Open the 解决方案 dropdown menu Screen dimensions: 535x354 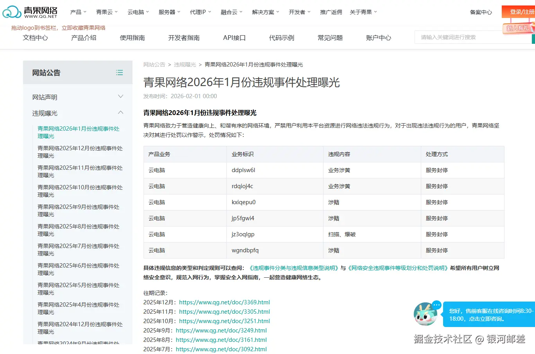coord(266,12)
